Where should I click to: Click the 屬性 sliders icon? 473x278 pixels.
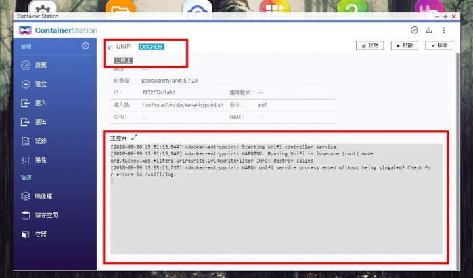pos(26,160)
